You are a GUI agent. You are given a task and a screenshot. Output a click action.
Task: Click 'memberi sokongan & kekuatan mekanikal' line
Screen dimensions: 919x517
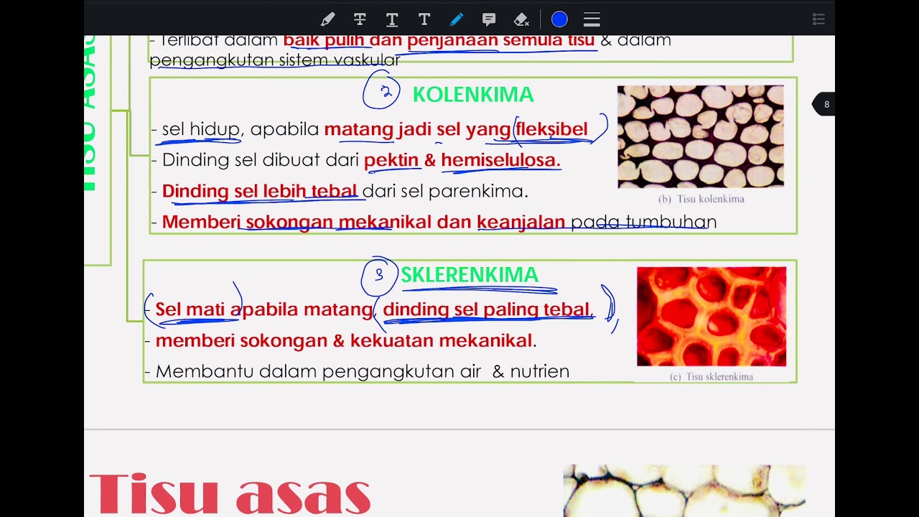point(346,340)
